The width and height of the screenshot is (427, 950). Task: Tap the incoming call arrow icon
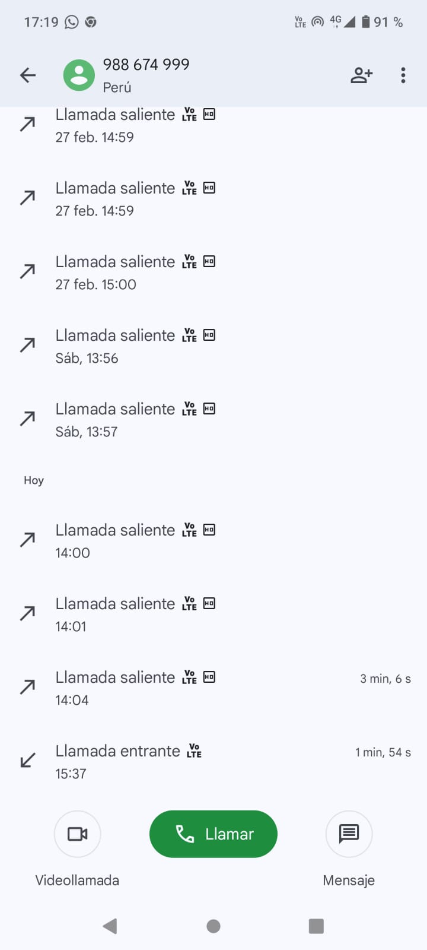click(28, 761)
